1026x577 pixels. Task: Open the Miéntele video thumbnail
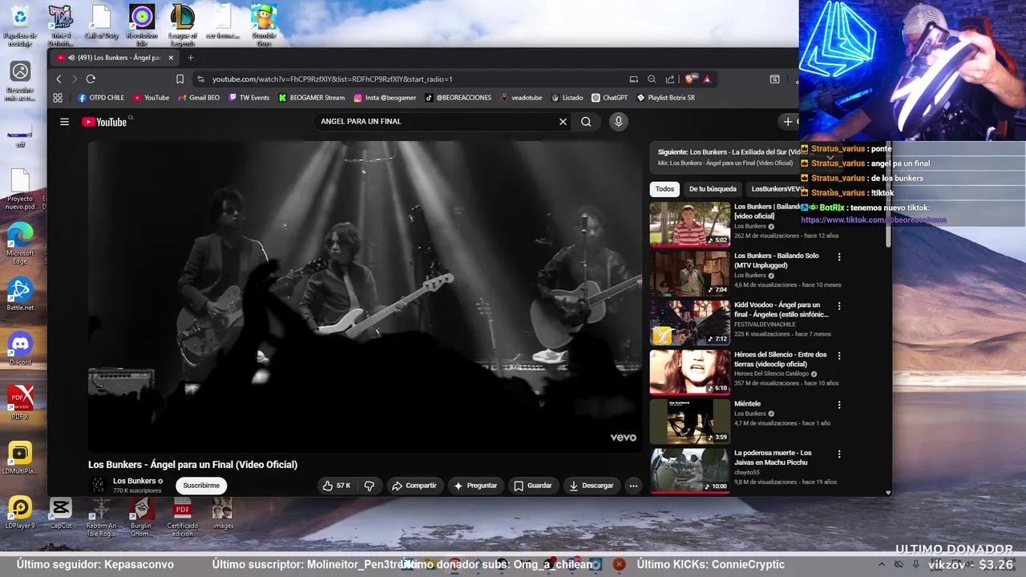pyautogui.click(x=690, y=422)
